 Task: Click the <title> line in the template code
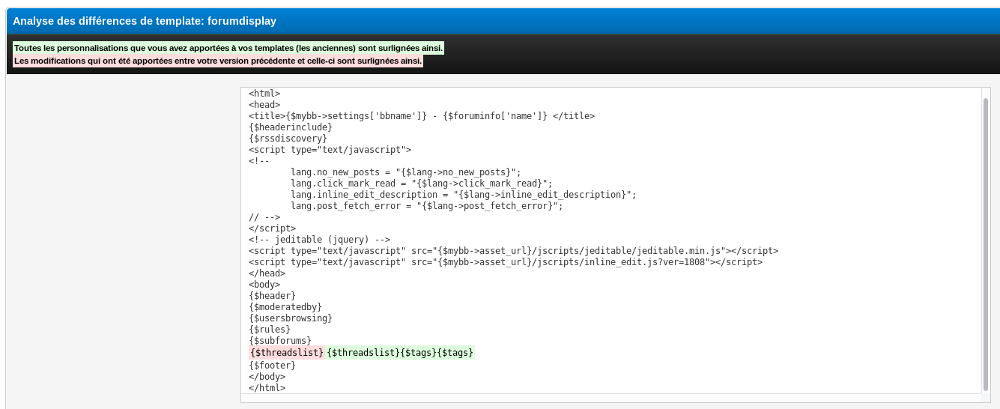coord(421,116)
